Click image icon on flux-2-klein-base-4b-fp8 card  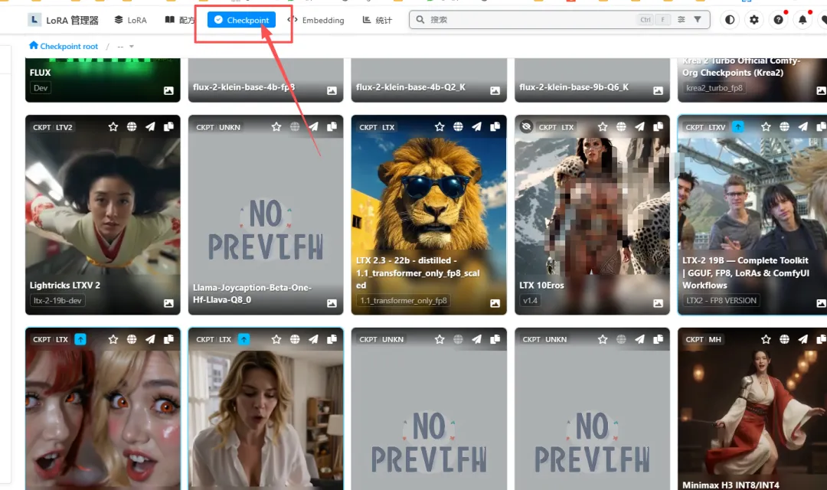point(332,90)
